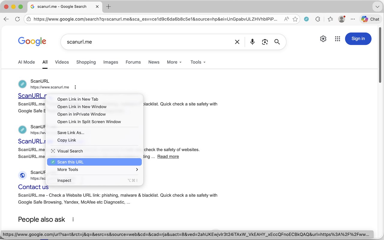Open the ScanURL extension toolbar icon
384x240 pixels.
point(306,19)
